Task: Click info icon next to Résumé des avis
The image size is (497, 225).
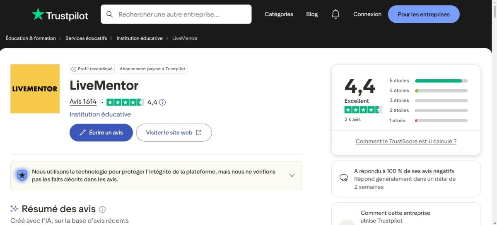Action: [102, 209]
